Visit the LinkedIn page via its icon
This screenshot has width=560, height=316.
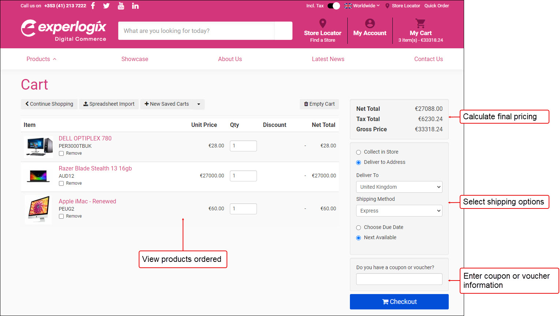tap(135, 5)
